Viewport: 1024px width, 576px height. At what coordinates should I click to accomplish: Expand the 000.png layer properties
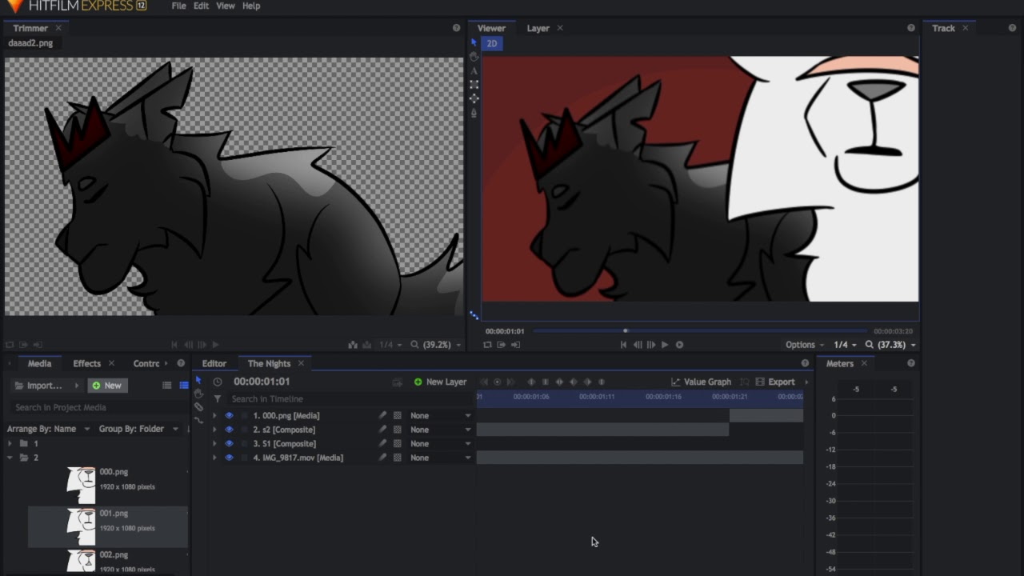pos(214,415)
